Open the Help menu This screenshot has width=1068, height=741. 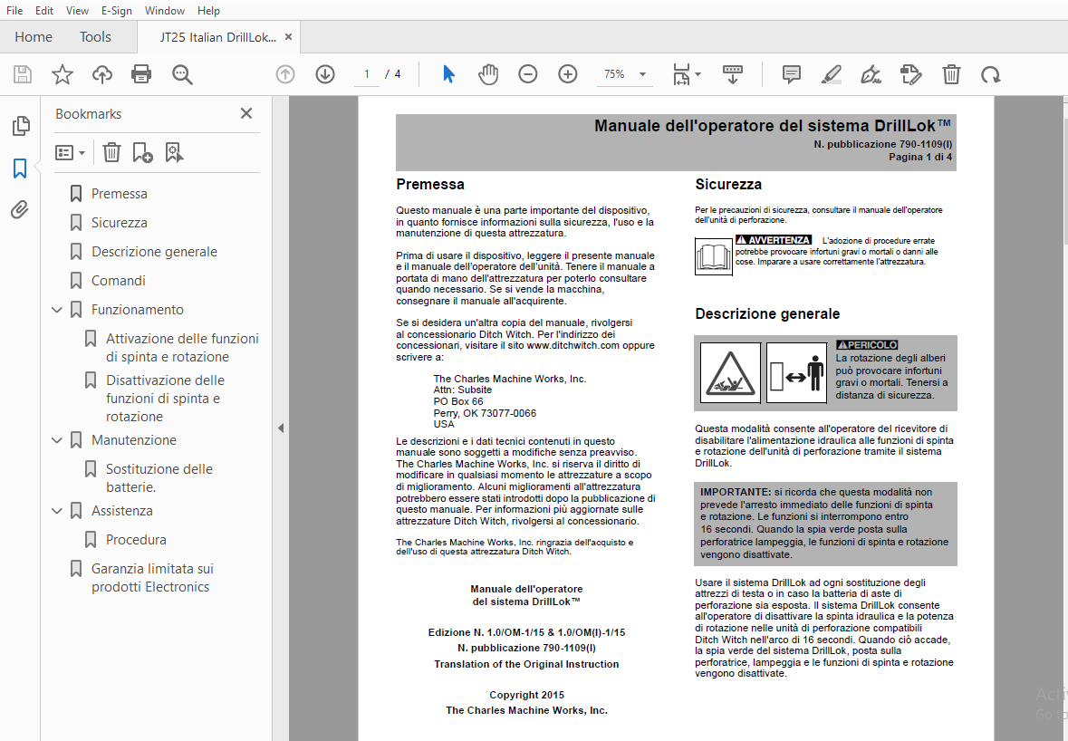point(208,10)
